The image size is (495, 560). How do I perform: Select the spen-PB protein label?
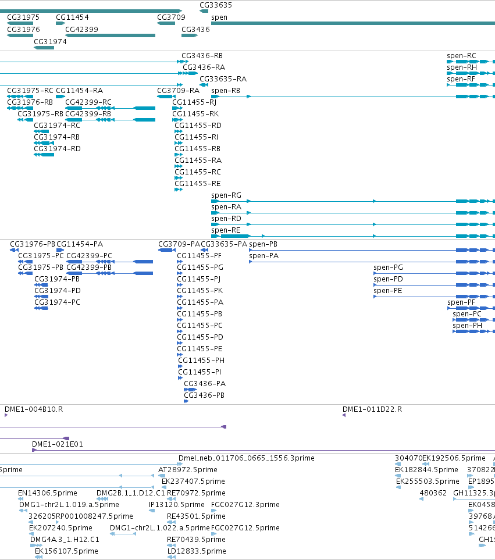tap(263, 244)
